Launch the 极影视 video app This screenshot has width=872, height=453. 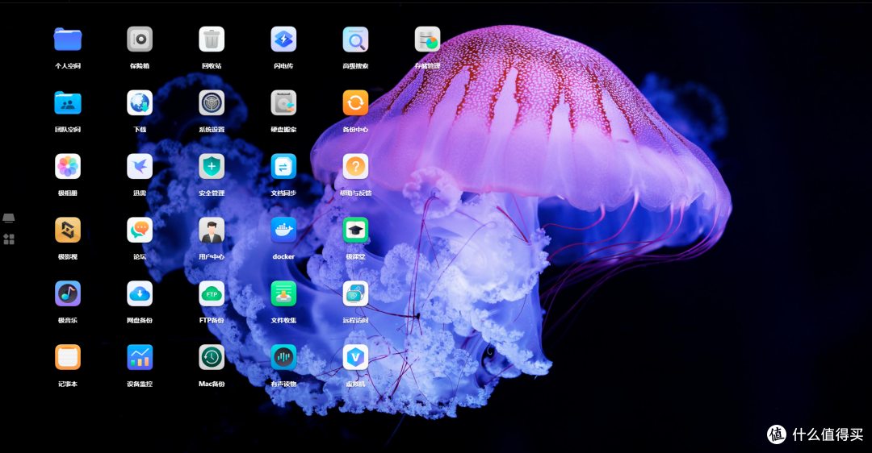(x=68, y=231)
